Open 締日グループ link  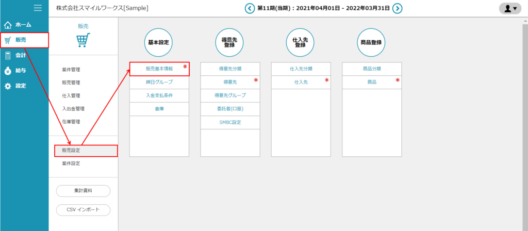pyautogui.click(x=159, y=82)
